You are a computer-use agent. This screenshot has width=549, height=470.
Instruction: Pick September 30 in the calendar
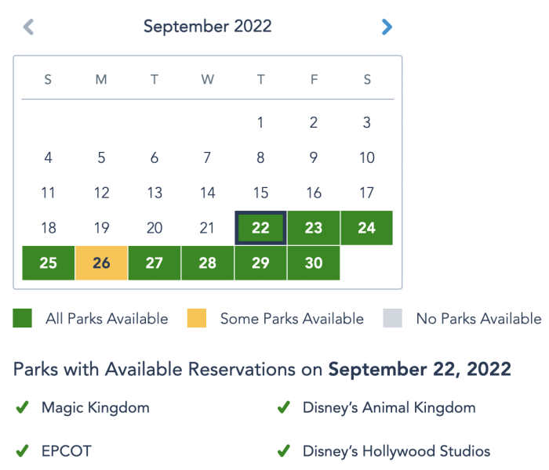(314, 262)
